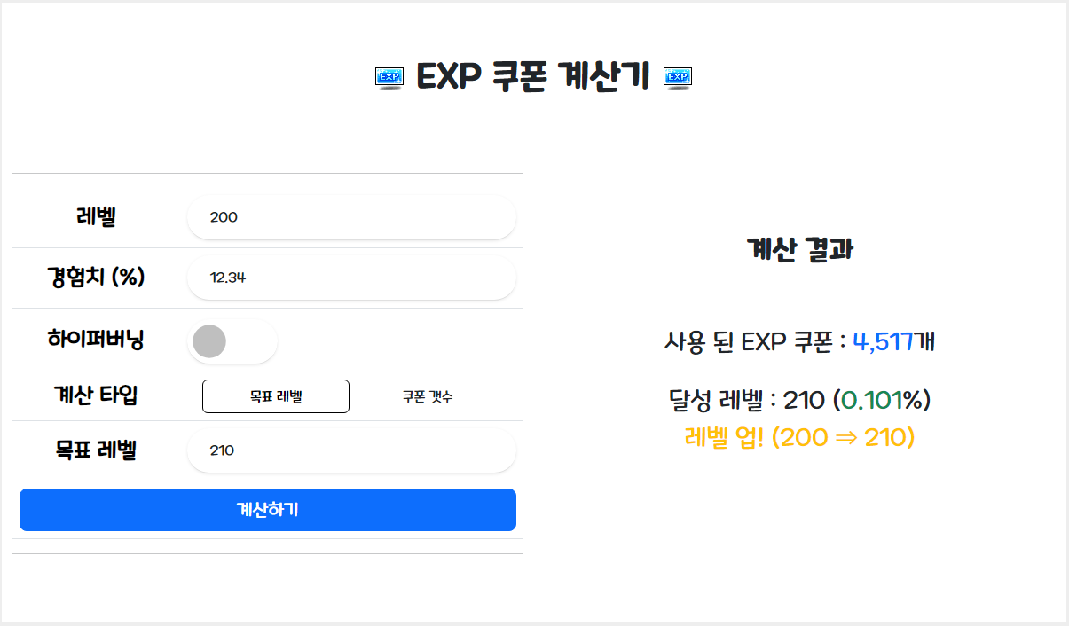This screenshot has width=1069, height=626.
Task: Click the EXP icon right of the title
Action: pyautogui.click(x=678, y=78)
